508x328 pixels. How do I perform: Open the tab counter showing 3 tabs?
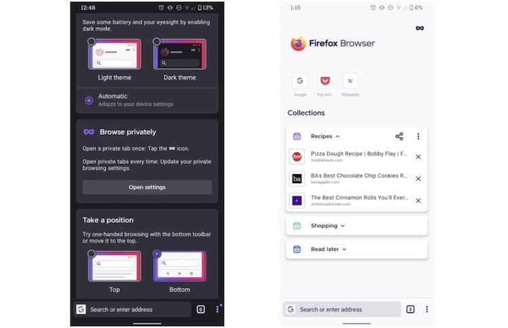(410, 310)
